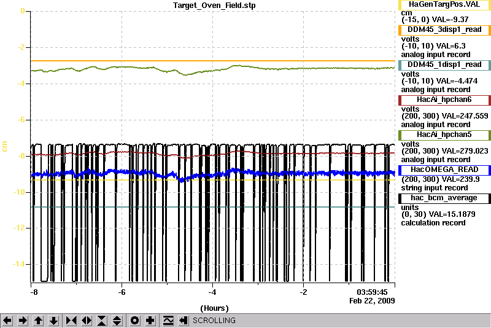Viewport: 491px width, 328px height.
Task: Click the outward-pointing horizontal triangles zoom icon
Action: (x=87, y=321)
